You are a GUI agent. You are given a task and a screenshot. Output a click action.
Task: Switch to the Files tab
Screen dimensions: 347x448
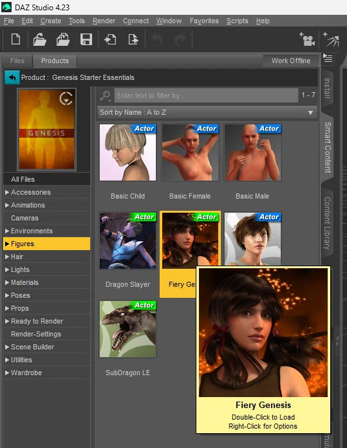click(17, 61)
